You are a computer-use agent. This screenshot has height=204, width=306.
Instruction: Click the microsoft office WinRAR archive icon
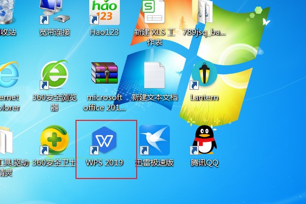[x=105, y=74]
